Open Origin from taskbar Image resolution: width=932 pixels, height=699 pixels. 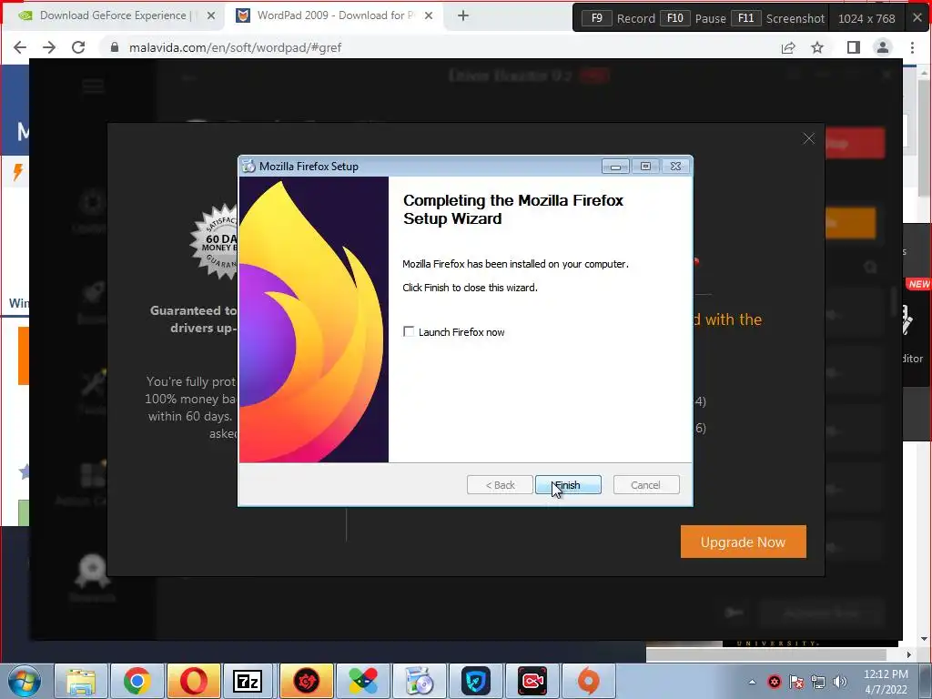[589, 681]
